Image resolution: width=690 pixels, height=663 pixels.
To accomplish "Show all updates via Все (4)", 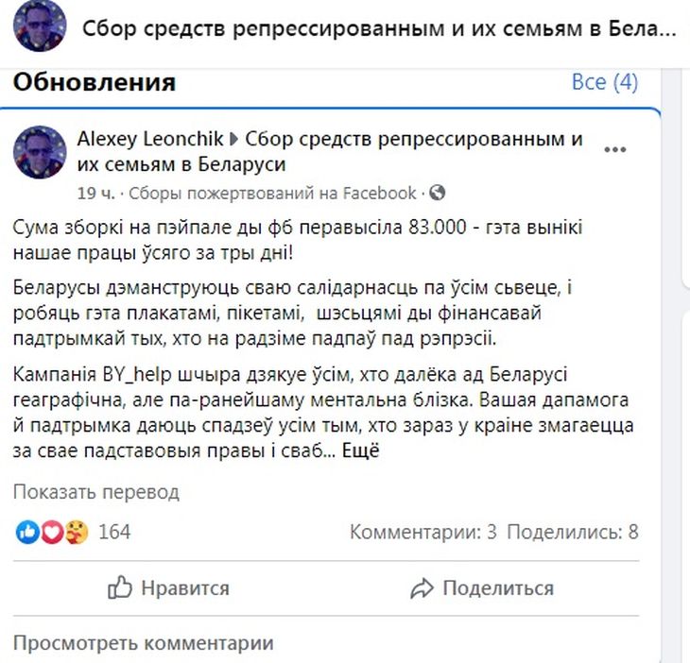I will [605, 82].
